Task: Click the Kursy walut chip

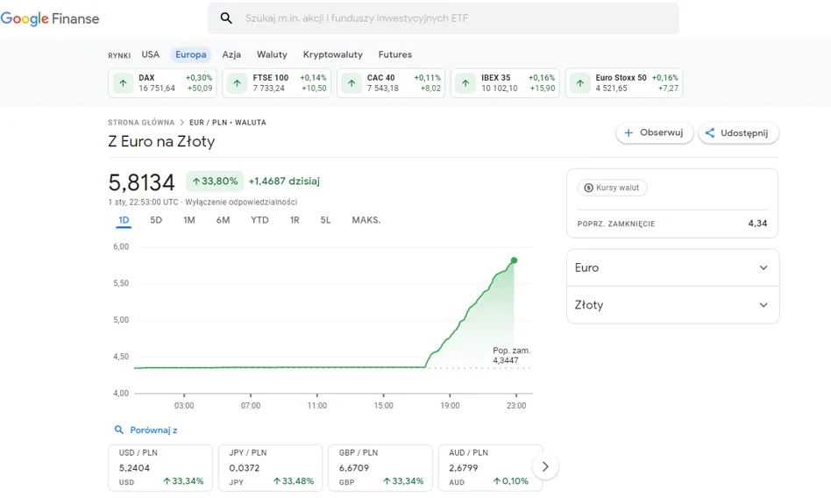Action: [x=612, y=188]
